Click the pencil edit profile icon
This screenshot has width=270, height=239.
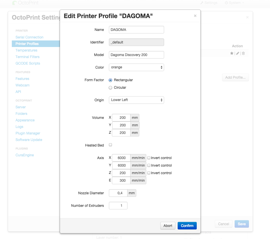click(x=238, y=53)
